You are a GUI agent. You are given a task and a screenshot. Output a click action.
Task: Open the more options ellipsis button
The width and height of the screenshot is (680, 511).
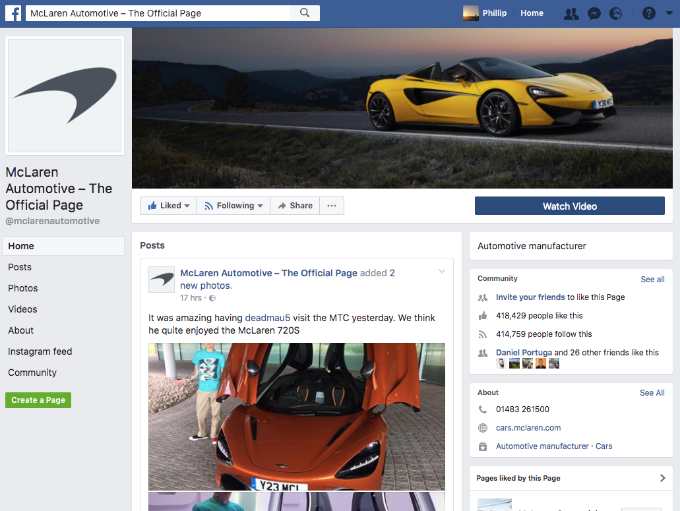332,206
